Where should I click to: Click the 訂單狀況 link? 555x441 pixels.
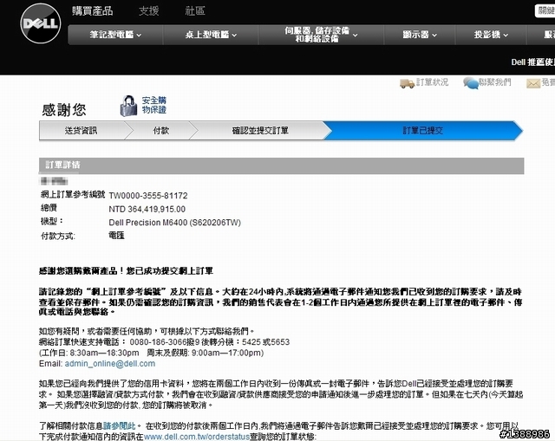click(432, 82)
